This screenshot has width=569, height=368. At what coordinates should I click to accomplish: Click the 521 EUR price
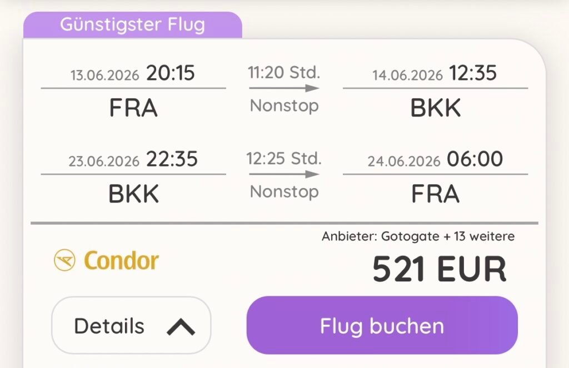[x=439, y=269]
